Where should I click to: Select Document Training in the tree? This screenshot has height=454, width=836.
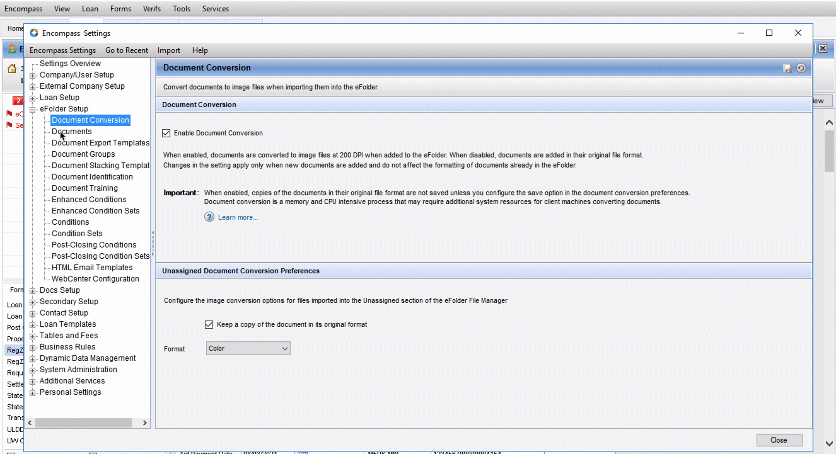[x=84, y=188]
